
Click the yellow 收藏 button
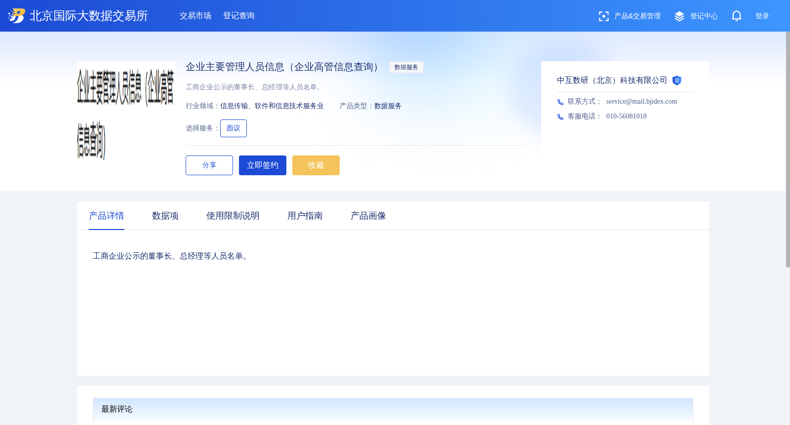click(x=316, y=165)
